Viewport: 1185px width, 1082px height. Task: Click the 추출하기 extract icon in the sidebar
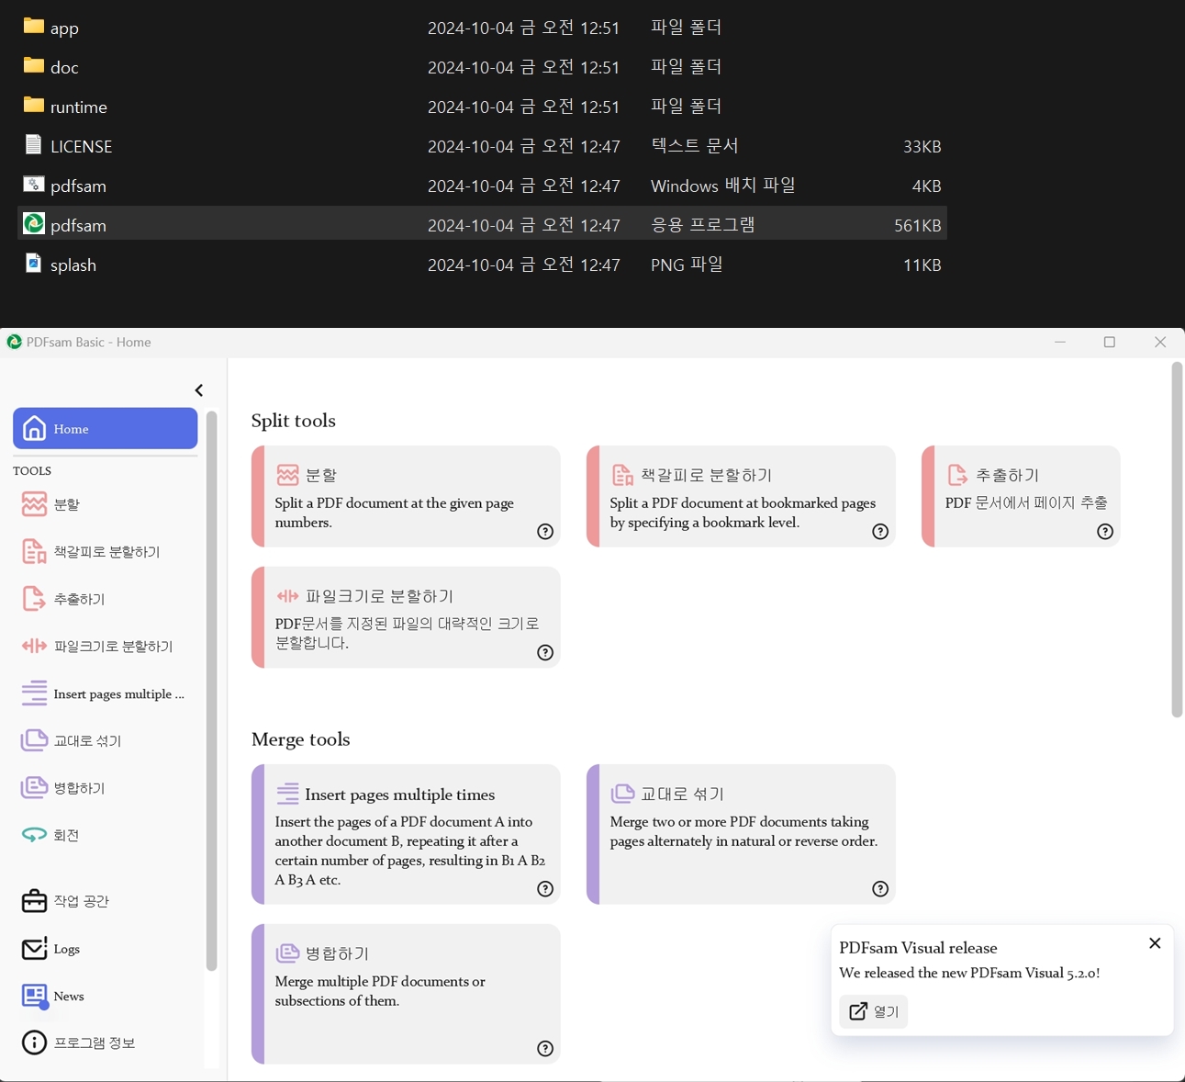click(34, 599)
